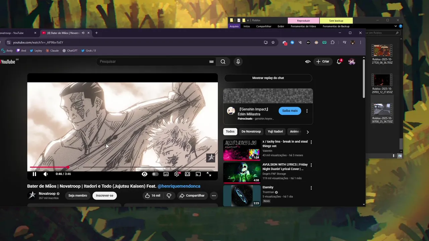The width and height of the screenshot is (429, 241).
Task: Mute the video with the speaker icon
Action: tap(46, 174)
